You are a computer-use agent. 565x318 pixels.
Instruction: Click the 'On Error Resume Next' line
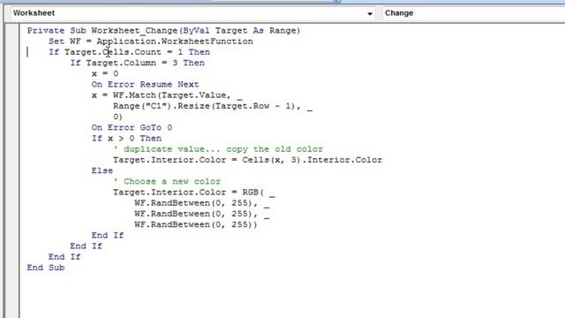pos(145,85)
